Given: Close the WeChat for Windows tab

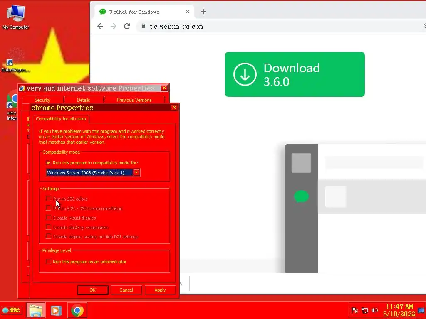Looking at the screenshot, I should [188, 12].
